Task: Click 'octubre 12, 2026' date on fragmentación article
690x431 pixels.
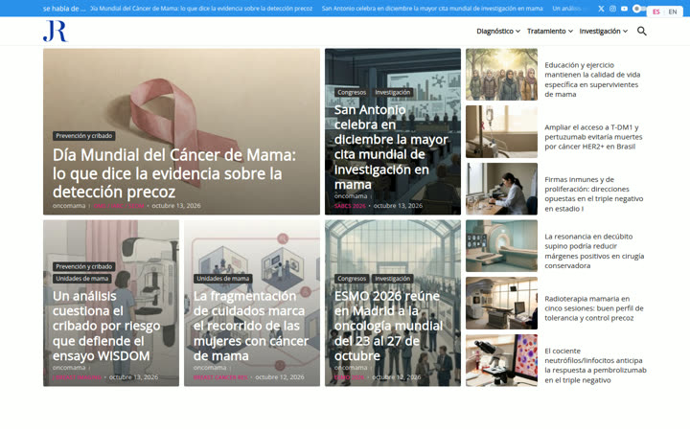Action: [x=280, y=377]
